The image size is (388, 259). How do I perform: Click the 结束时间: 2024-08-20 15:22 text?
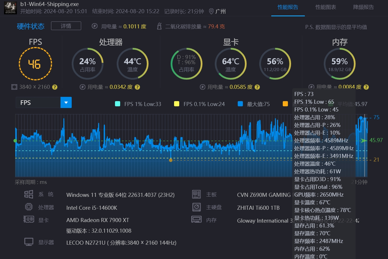pos(126,11)
